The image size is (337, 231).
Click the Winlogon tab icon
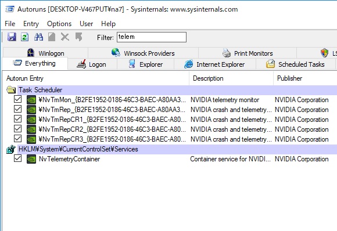pyautogui.click(x=31, y=53)
